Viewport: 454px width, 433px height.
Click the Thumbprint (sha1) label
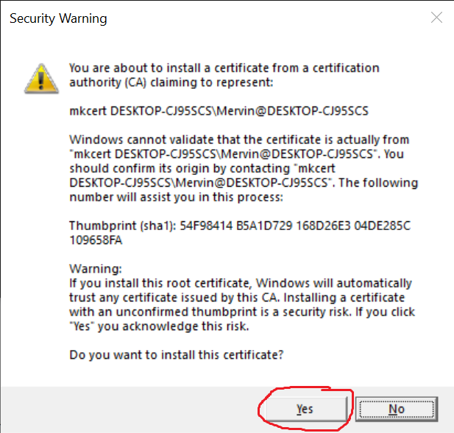(x=122, y=226)
